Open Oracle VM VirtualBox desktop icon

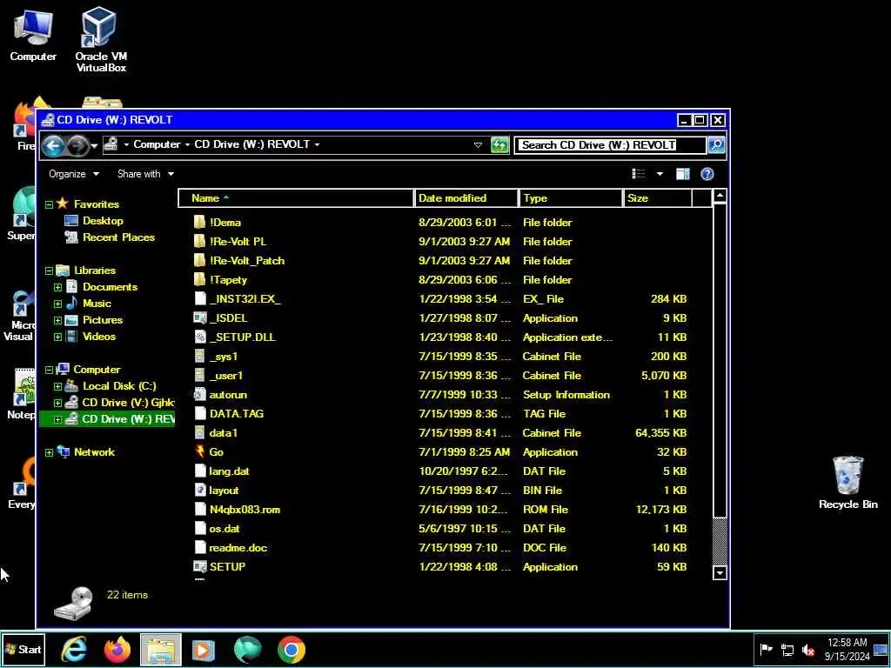pyautogui.click(x=101, y=38)
